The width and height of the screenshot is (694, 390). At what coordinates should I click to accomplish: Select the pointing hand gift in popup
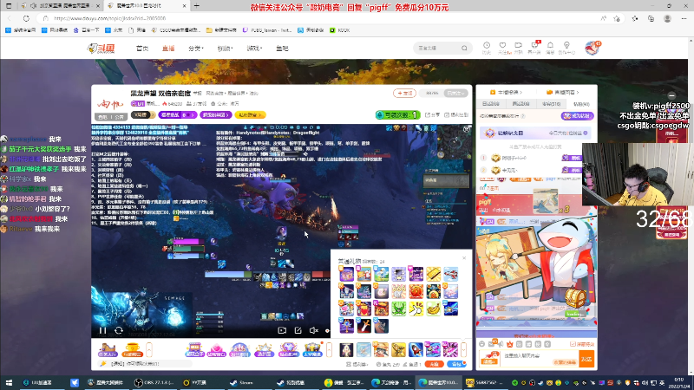click(x=416, y=309)
